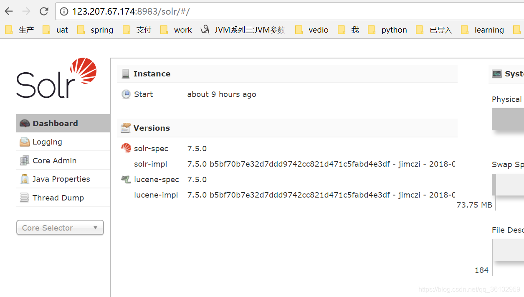524x297 pixels.
Task: Click the Logging book icon
Action: point(24,142)
